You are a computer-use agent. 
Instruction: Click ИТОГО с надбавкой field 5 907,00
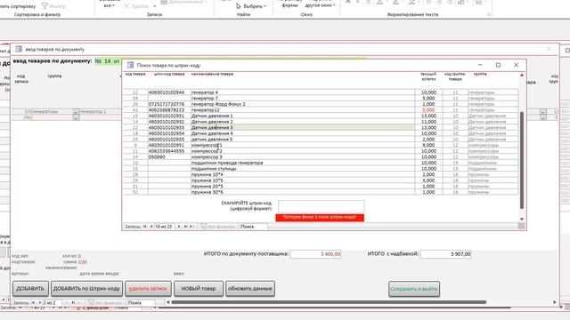coord(445,254)
